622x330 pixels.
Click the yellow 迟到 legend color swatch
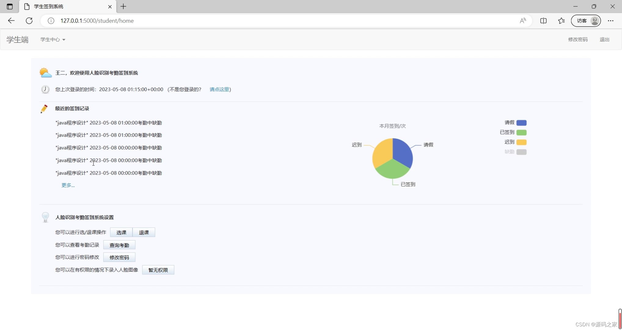coord(521,142)
